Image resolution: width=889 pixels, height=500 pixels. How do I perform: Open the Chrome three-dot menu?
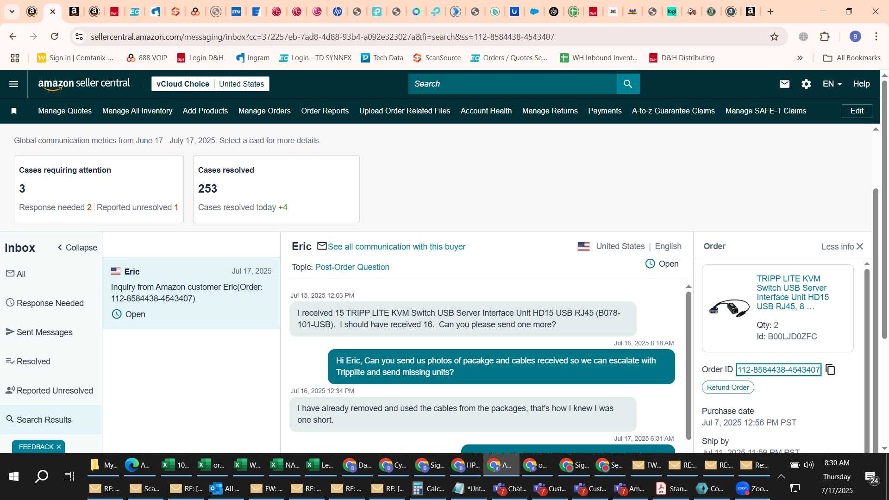(876, 37)
